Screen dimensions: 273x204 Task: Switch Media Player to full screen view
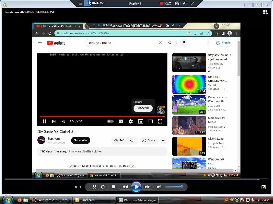click(x=263, y=187)
